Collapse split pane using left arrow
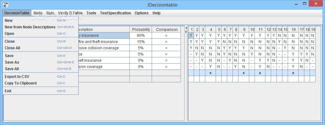This screenshot has width=325, height=125. pyautogui.click(x=186, y=28)
